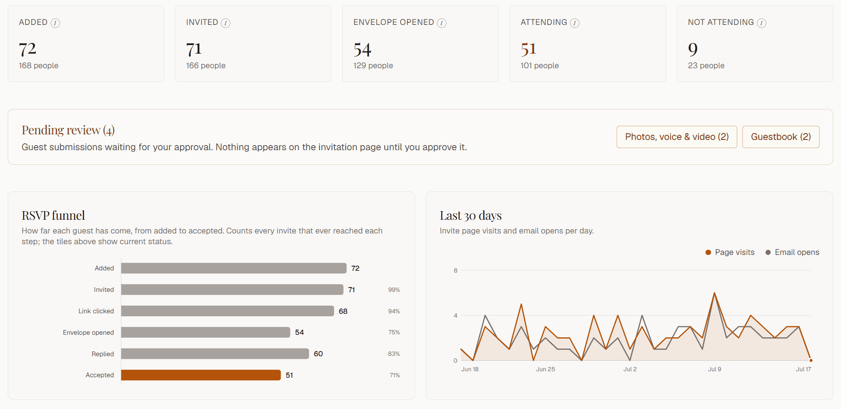Click the 99% conversion value for Invited
841x409 pixels.
pos(394,290)
